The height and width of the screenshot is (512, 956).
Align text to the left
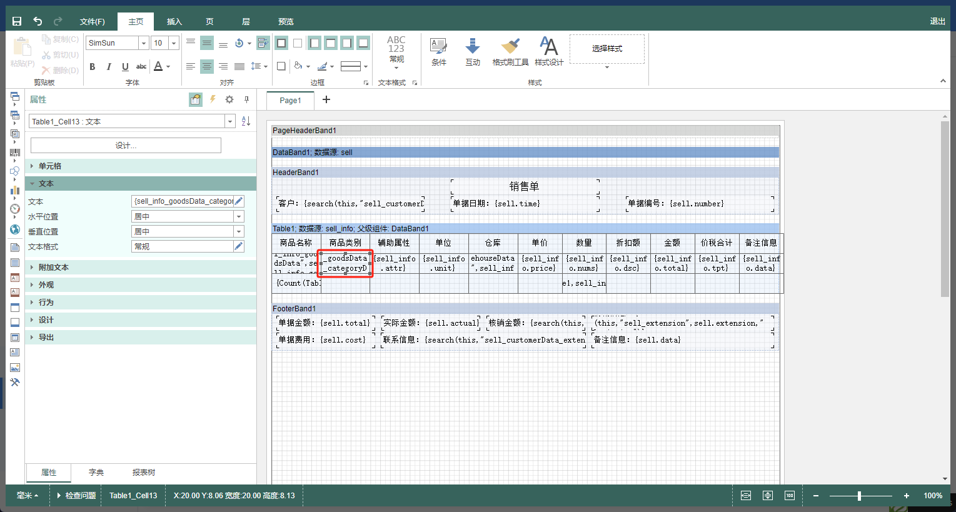[191, 66]
